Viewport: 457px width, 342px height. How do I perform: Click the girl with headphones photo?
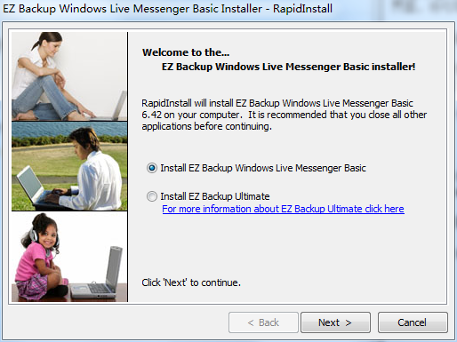tap(69, 257)
